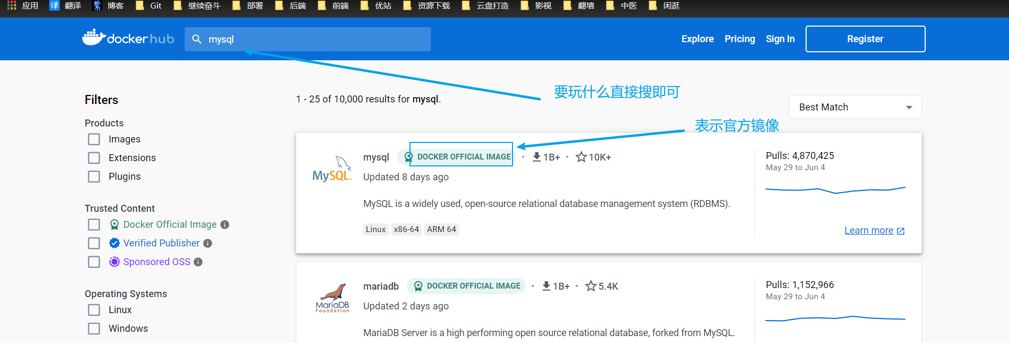The height and width of the screenshot is (343, 1009).
Task: Click the mariadb pulls trend chart
Action: pos(835,318)
